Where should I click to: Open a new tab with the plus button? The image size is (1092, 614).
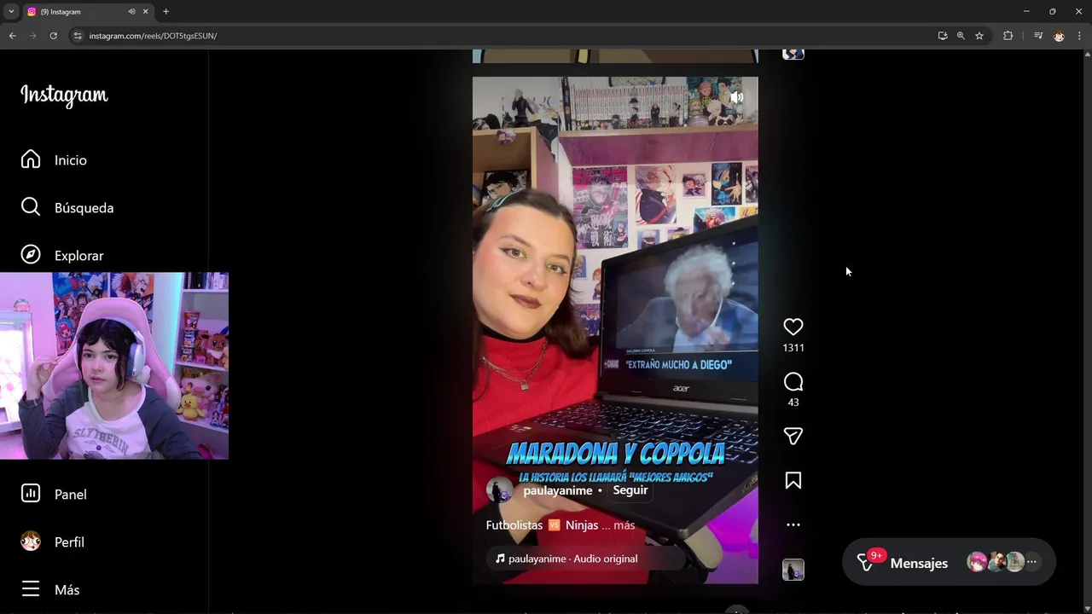tap(166, 12)
